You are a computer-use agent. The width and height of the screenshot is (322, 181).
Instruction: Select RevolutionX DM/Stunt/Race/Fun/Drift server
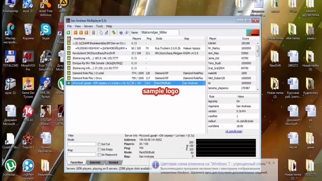(x=136, y=53)
